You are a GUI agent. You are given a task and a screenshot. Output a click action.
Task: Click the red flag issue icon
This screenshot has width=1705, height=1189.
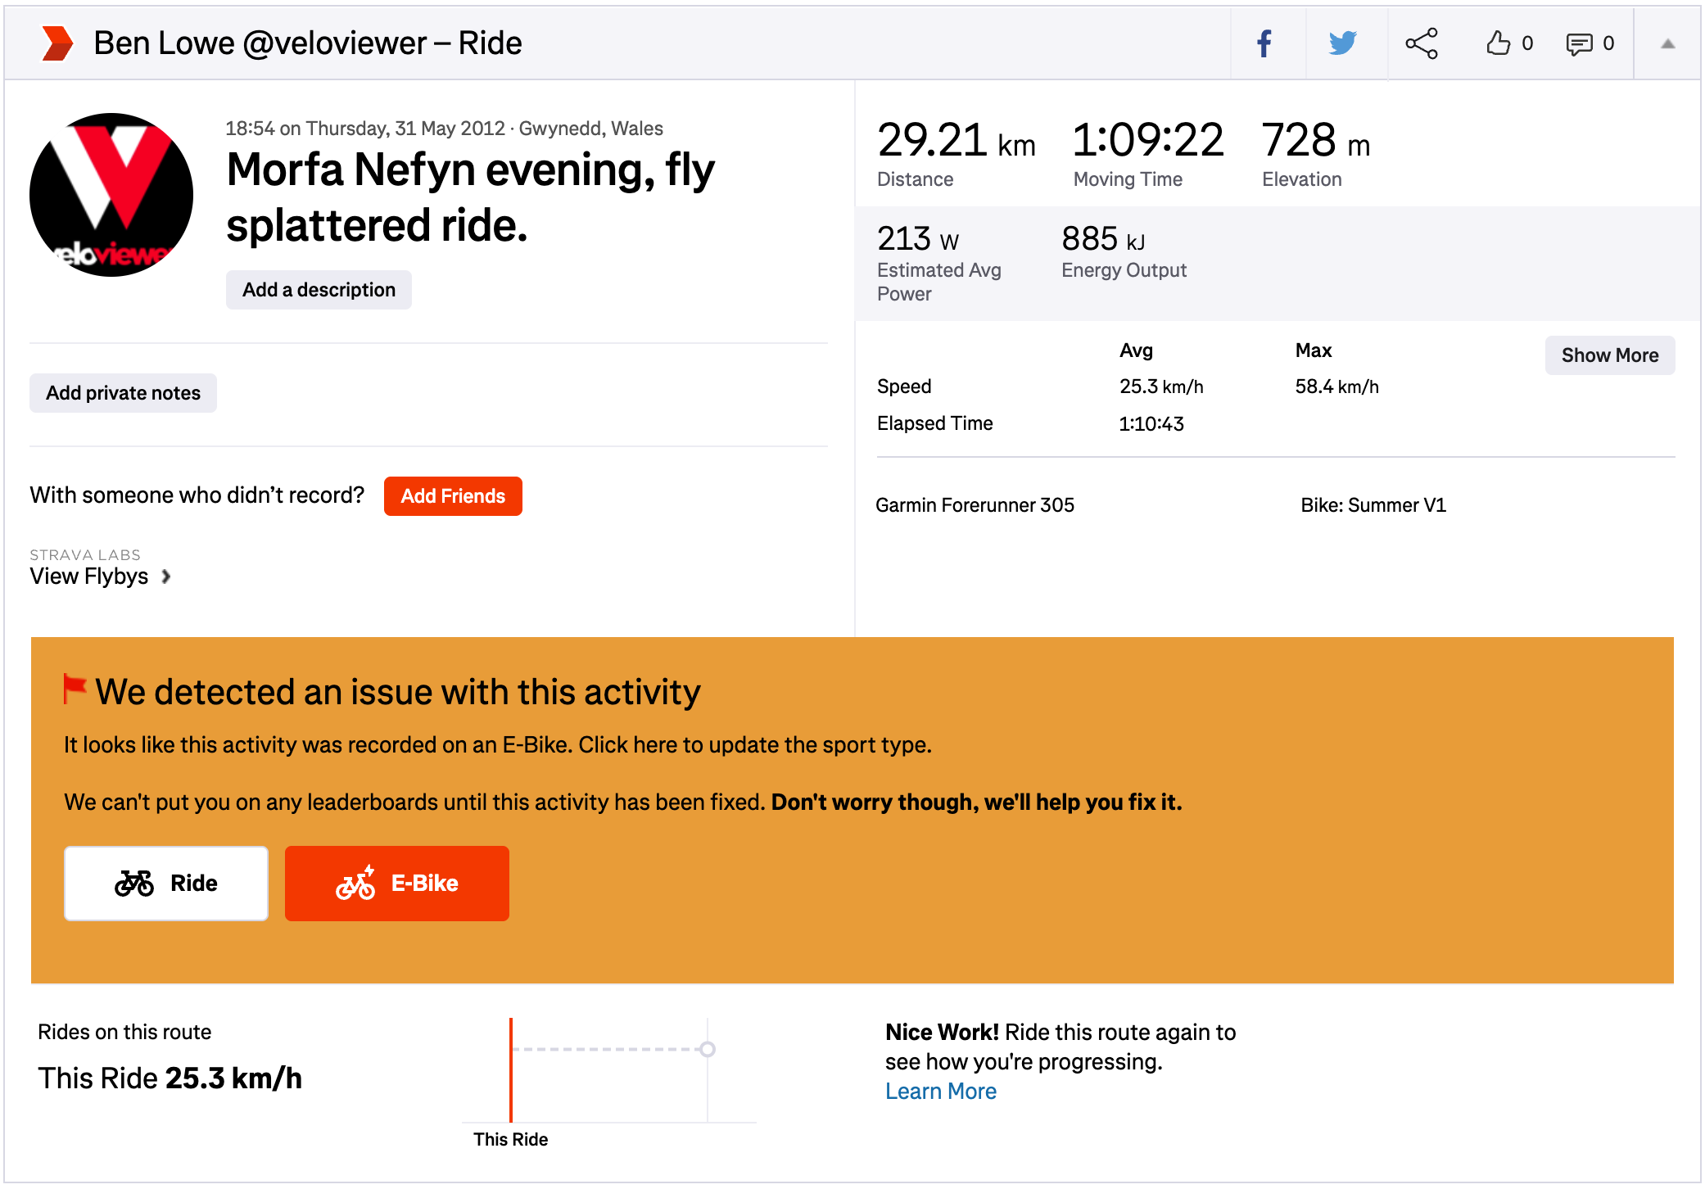(x=75, y=689)
